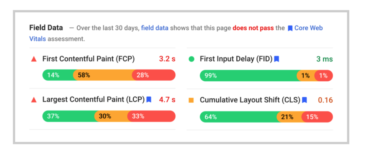Select the 99% green segment of FID bar

click(x=248, y=76)
